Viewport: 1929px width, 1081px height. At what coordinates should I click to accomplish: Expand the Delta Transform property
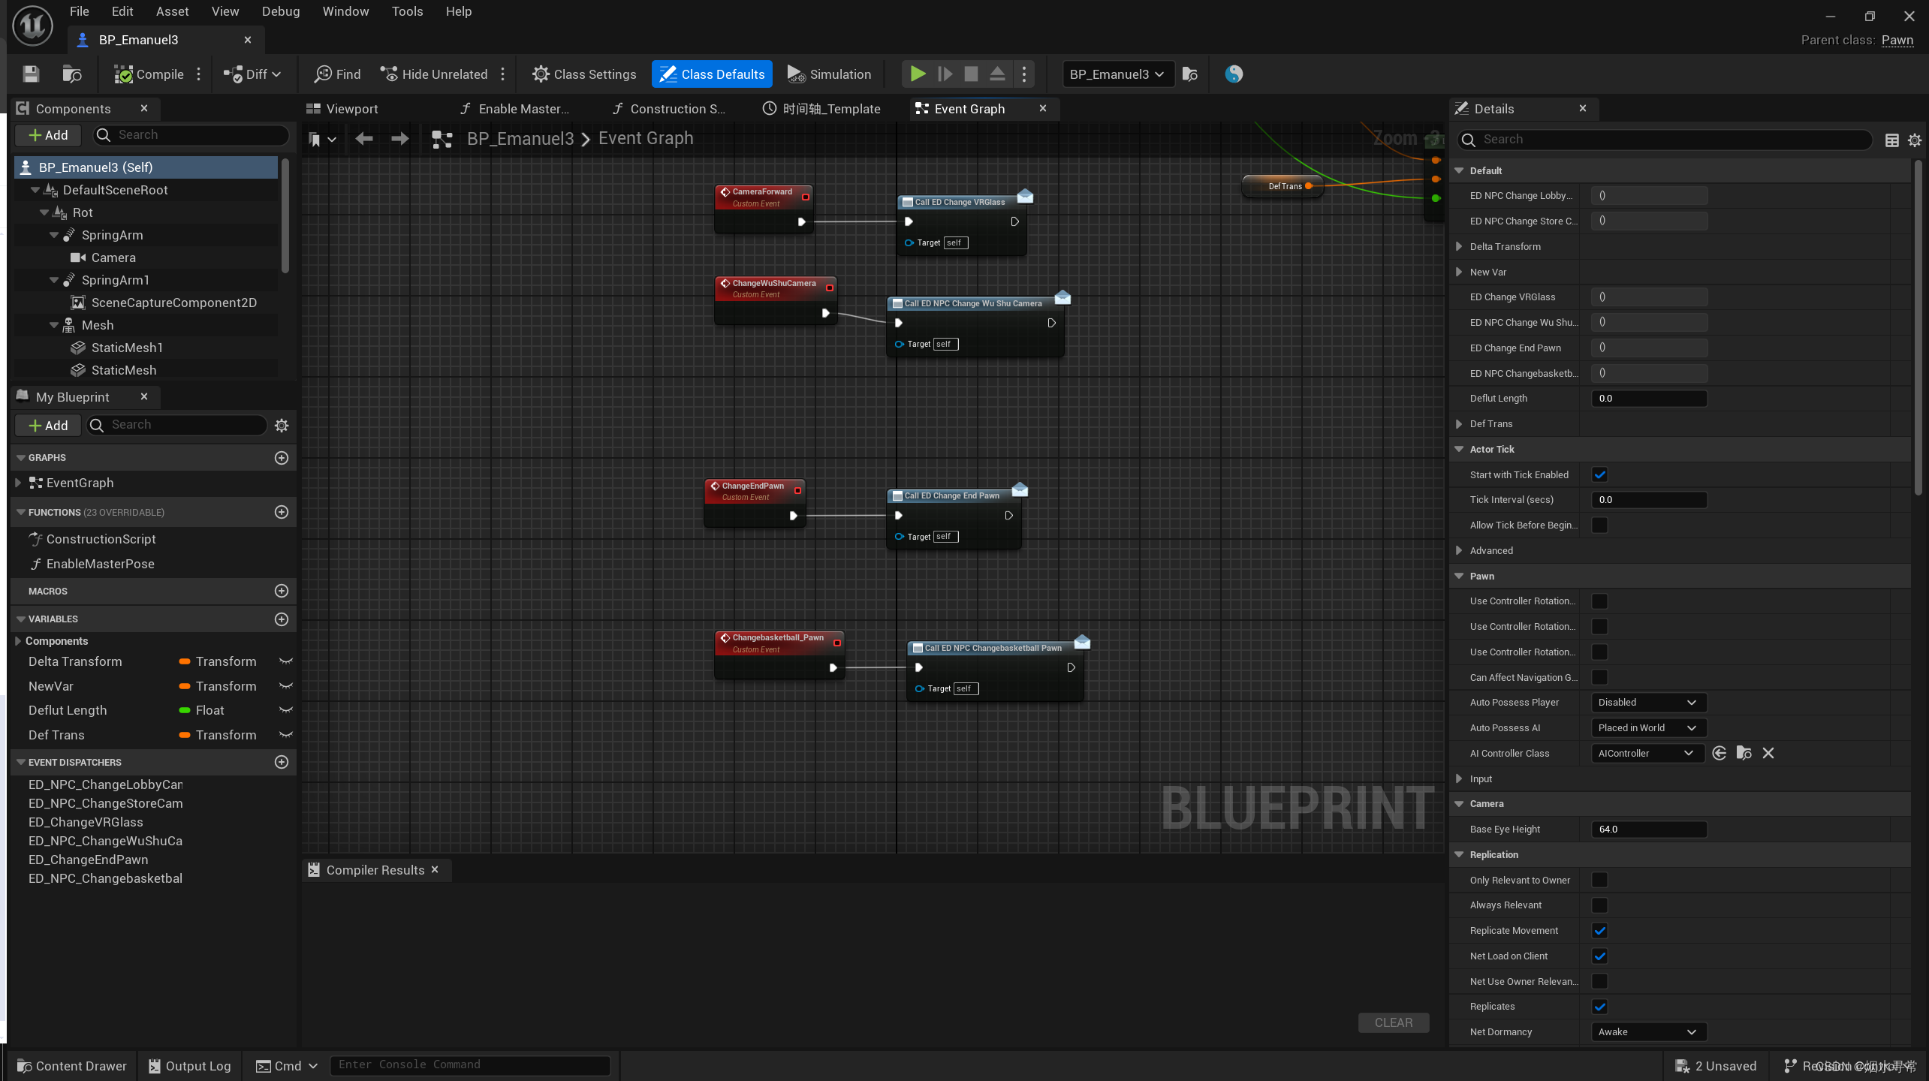pos(1459,246)
